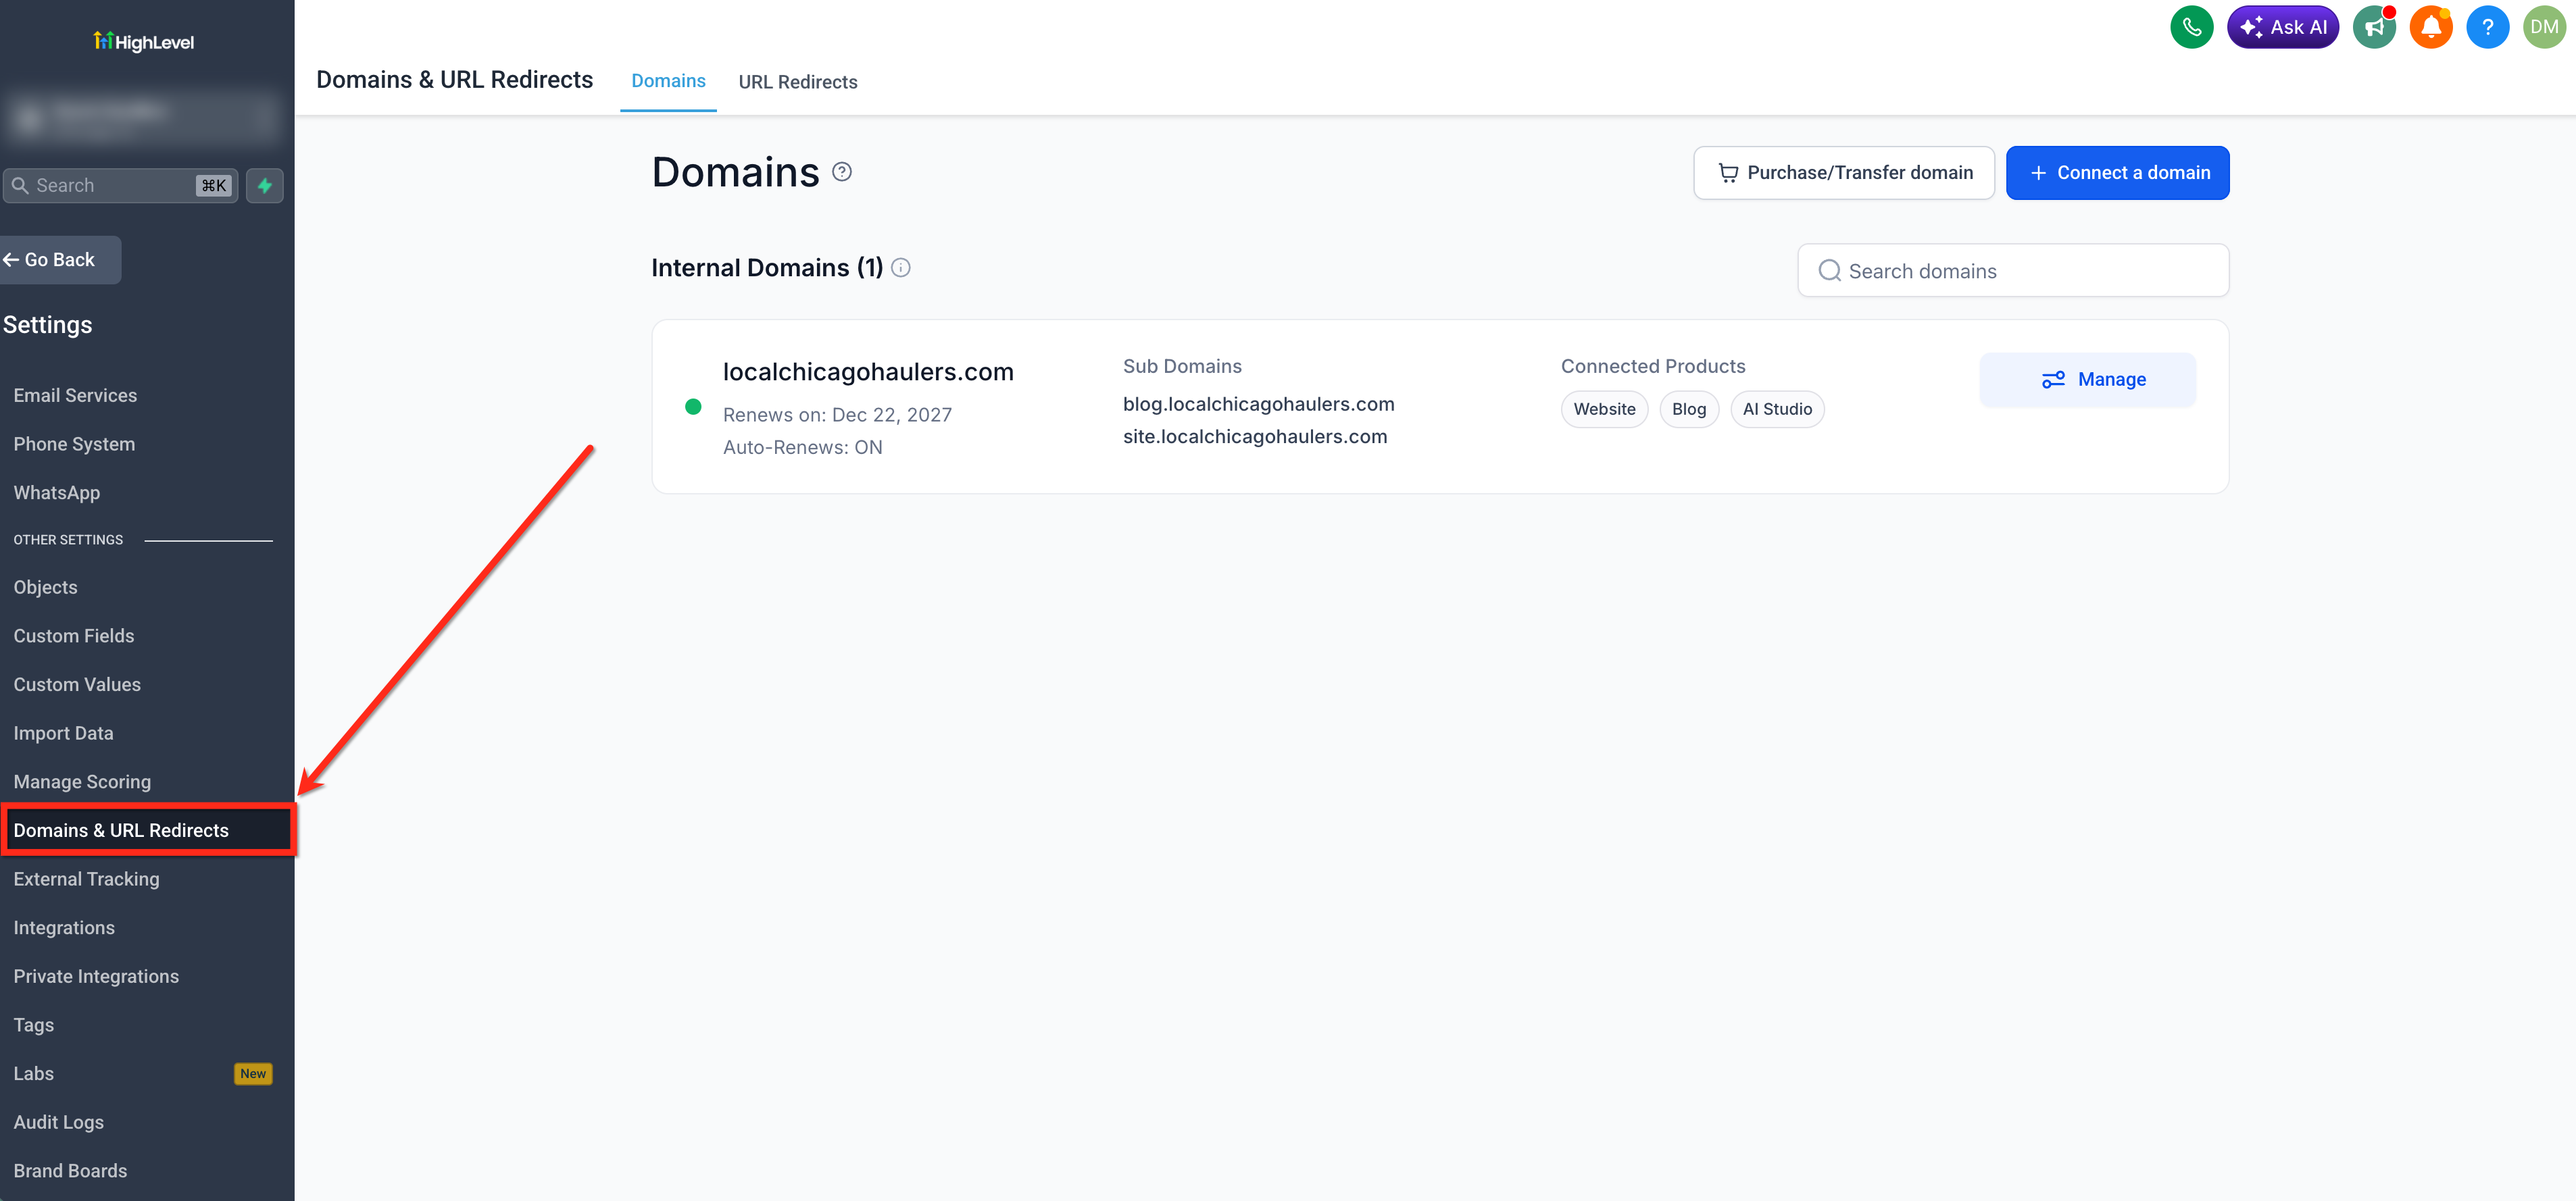Image resolution: width=2576 pixels, height=1201 pixels.
Task: Click Connect a domain button
Action: (x=2117, y=173)
